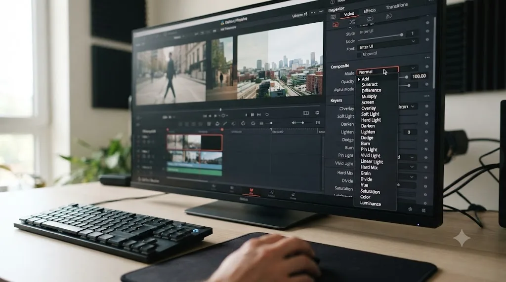Image resolution: width=506 pixels, height=282 pixels.
Task: Click the Inspector icon below Effects tab
Action: (370, 19)
